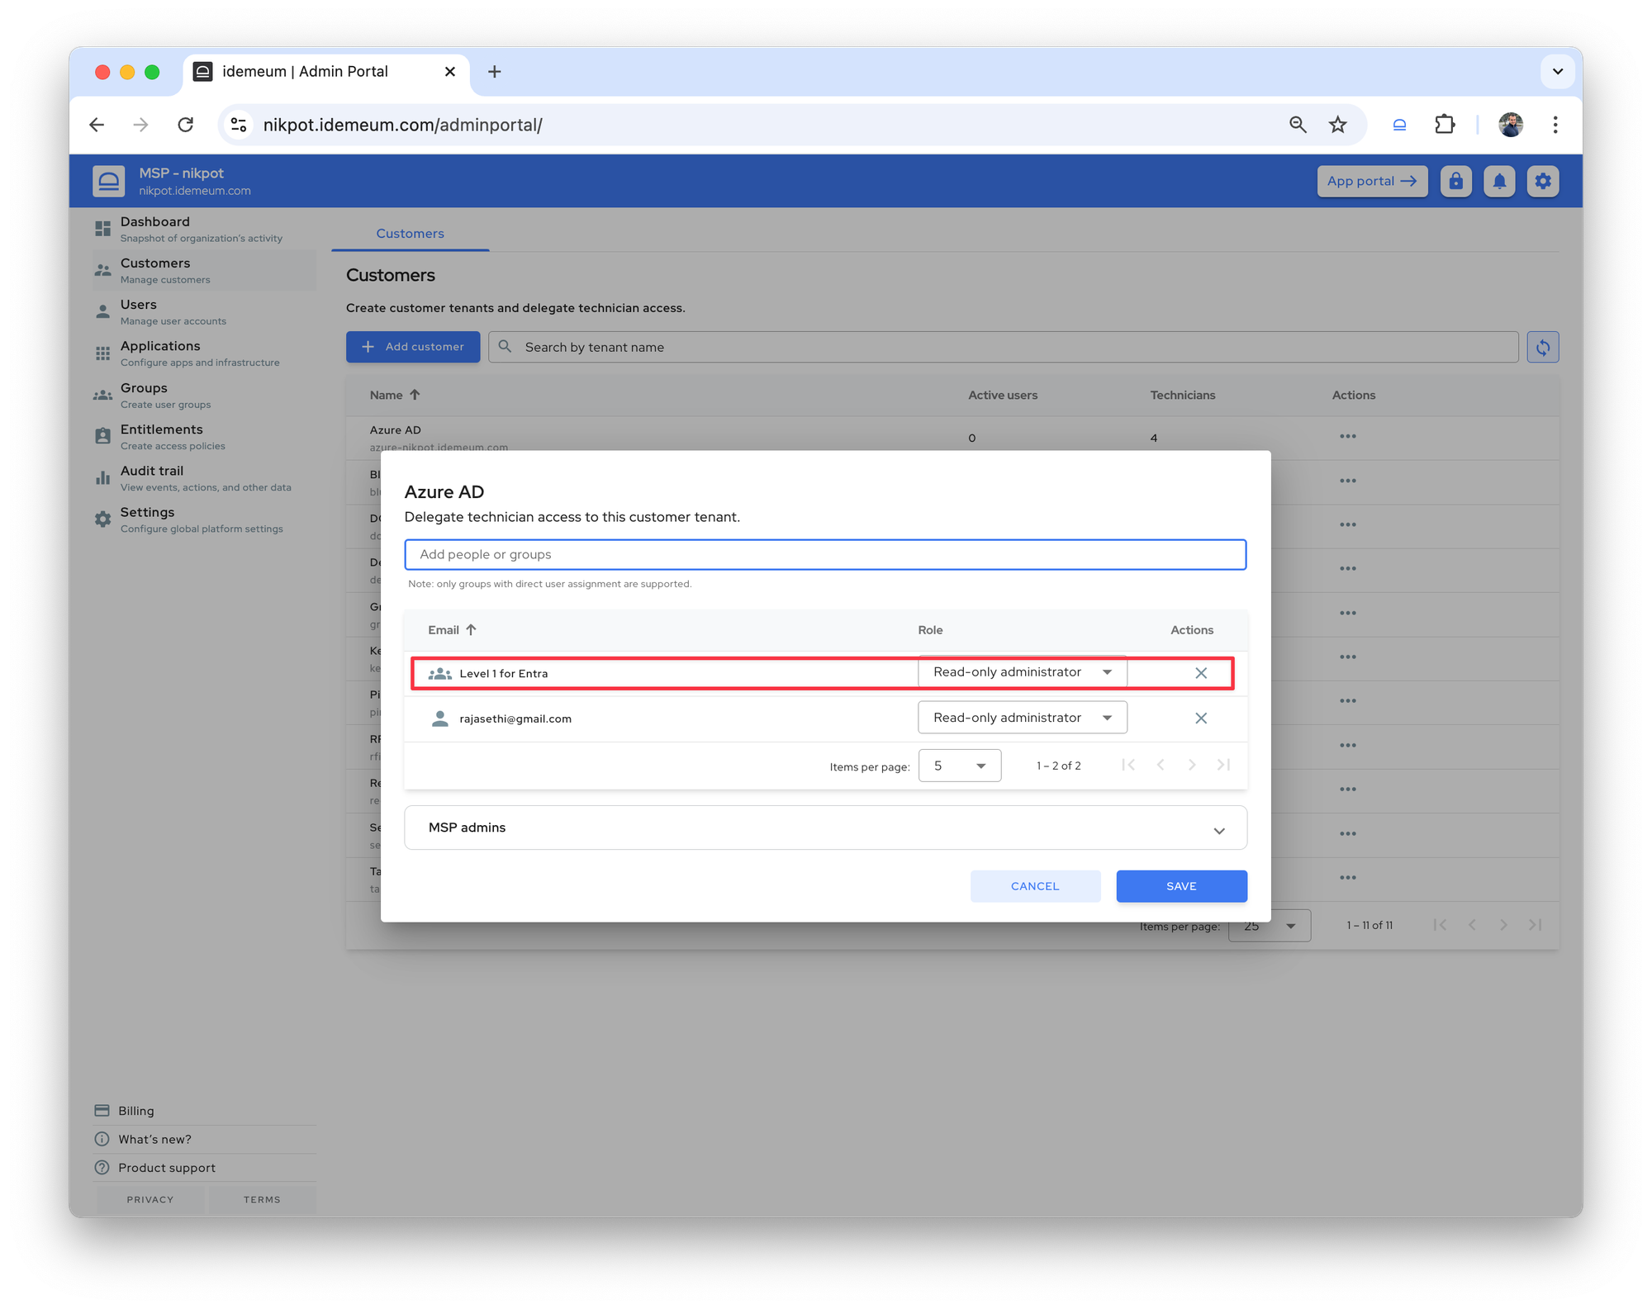Expand the MSP admins section
This screenshot has width=1652, height=1309.
click(825, 828)
